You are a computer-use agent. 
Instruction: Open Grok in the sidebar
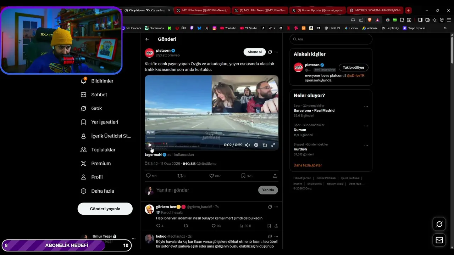click(x=92, y=108)
